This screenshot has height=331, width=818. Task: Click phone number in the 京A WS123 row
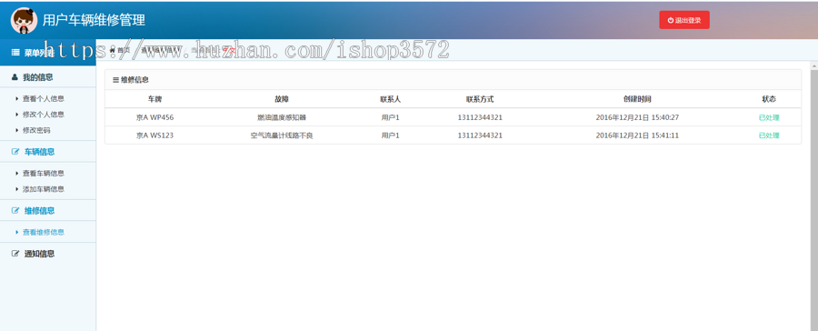point(480,135)
